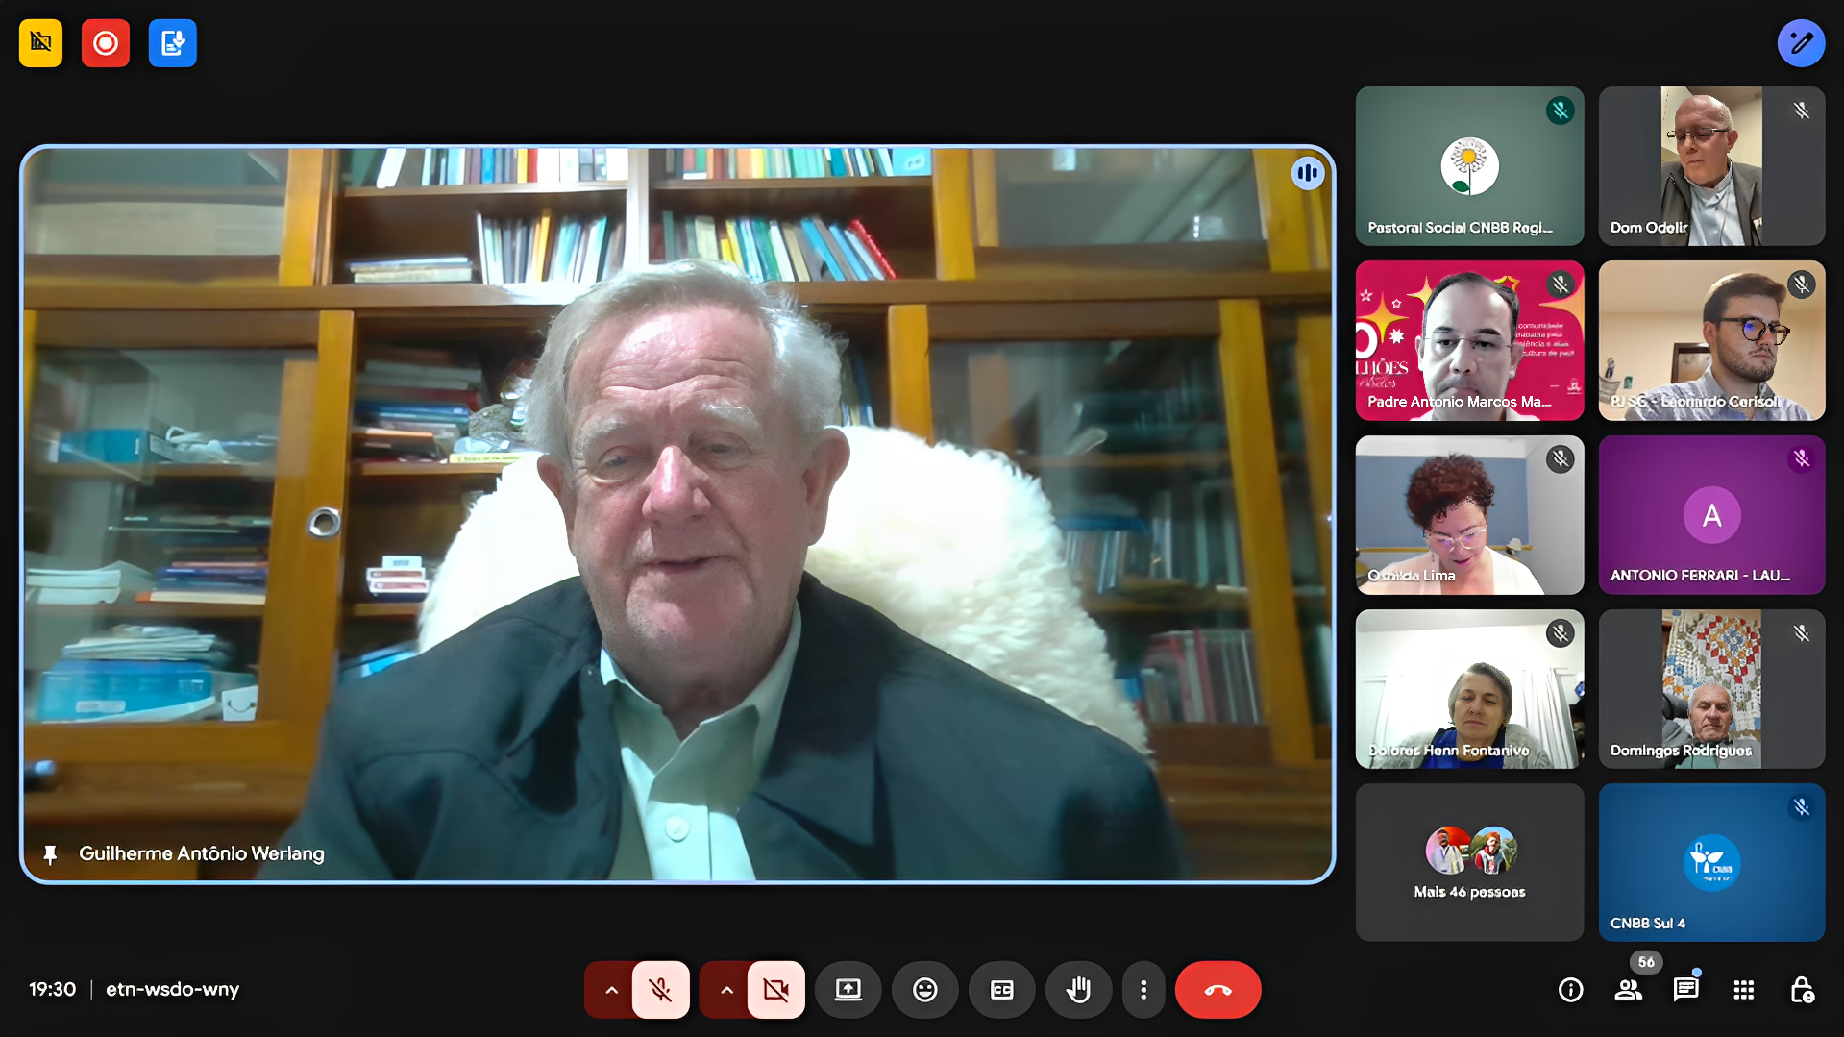This screenshot has width=1844, height=1037.
Task: Toggle closed captions
Action: pyautogui.click(x=1001, y=990)
